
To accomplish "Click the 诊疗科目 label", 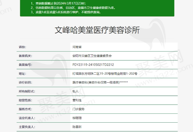I will click(x=25, y=82).
